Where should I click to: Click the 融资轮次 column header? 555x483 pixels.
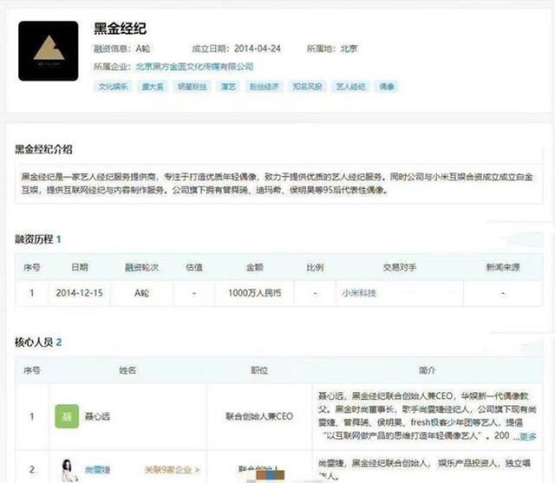click(x=141, y=267)
